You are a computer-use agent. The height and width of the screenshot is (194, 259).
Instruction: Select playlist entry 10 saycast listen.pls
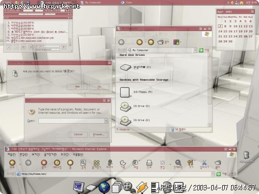click(x=30, y=38)
